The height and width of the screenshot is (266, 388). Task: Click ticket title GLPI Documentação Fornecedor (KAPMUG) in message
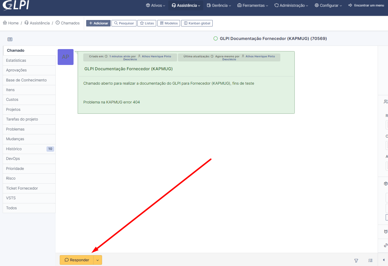129,69
